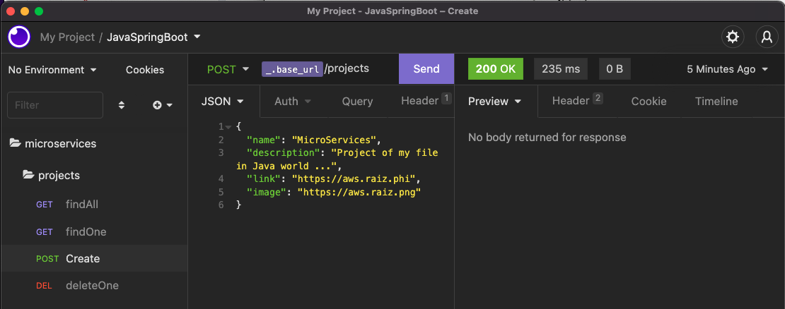Switch to the Timeline tab
This screenshot has width=785, height=309.
(716, 102)
